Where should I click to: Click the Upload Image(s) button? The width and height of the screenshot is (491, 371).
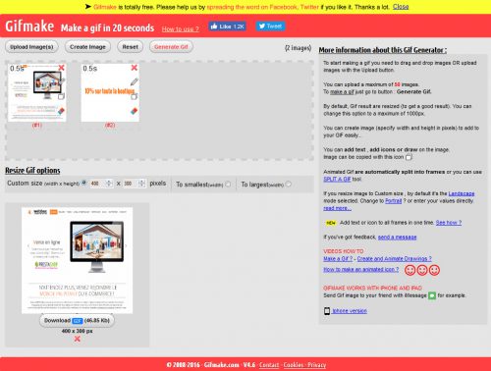(x=31, y=47)
